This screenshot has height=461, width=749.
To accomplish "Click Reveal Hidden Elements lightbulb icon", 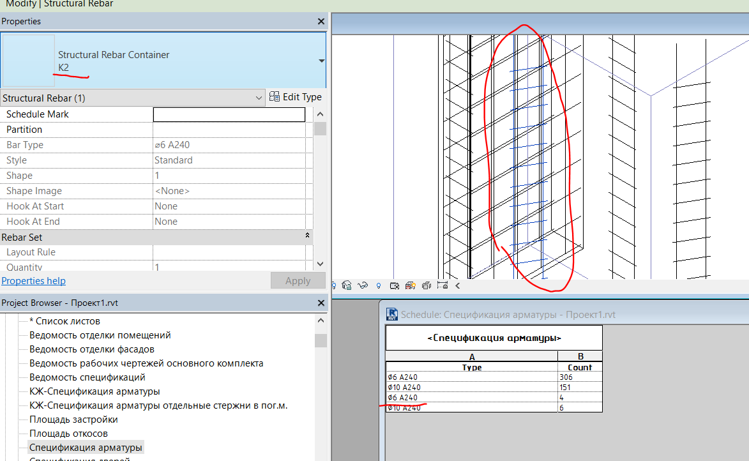I will coord(378,285).
